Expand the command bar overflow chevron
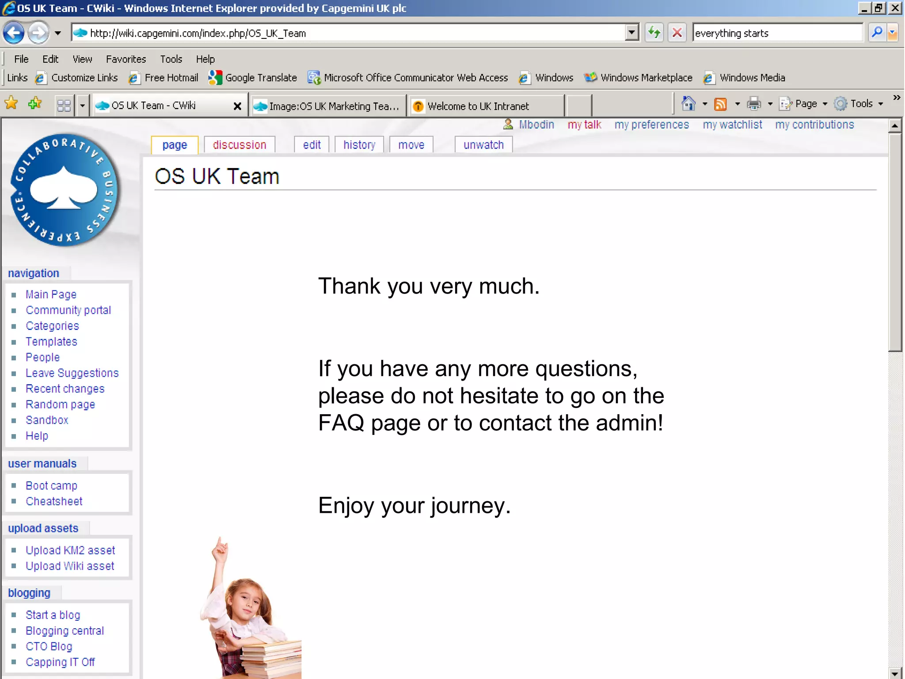 (897, 98)
